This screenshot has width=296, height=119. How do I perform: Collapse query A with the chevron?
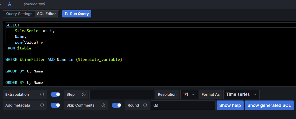(1, 4)
